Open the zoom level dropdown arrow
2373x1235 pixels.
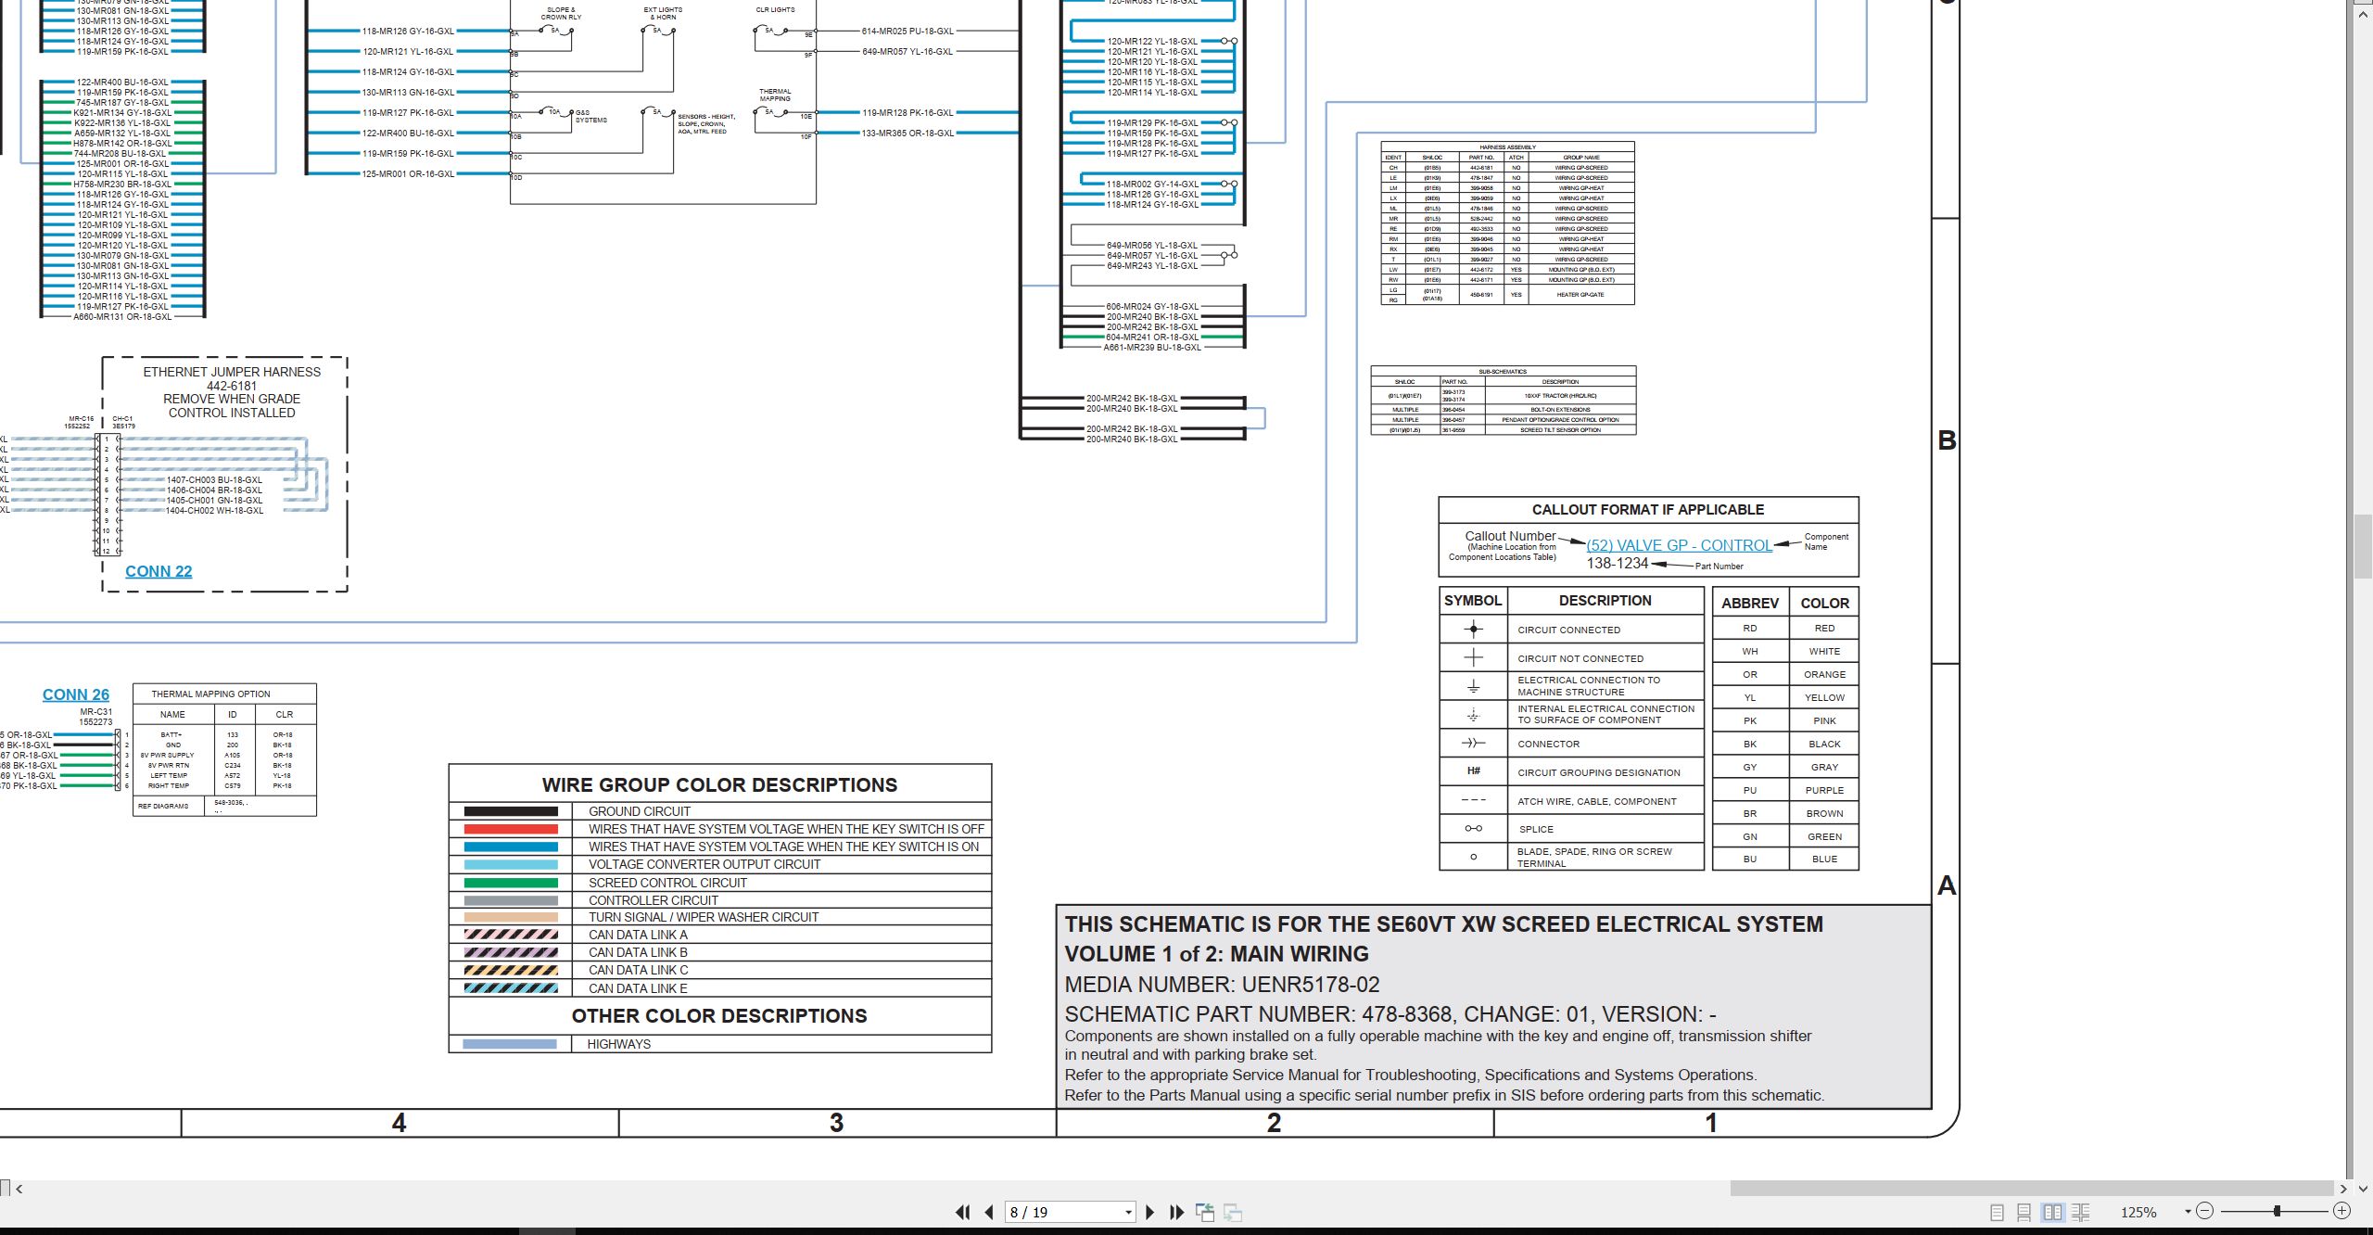coord(2188,1211)
